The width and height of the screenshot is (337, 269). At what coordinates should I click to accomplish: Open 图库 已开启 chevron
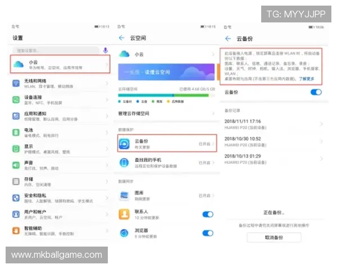tap(213, 196)
